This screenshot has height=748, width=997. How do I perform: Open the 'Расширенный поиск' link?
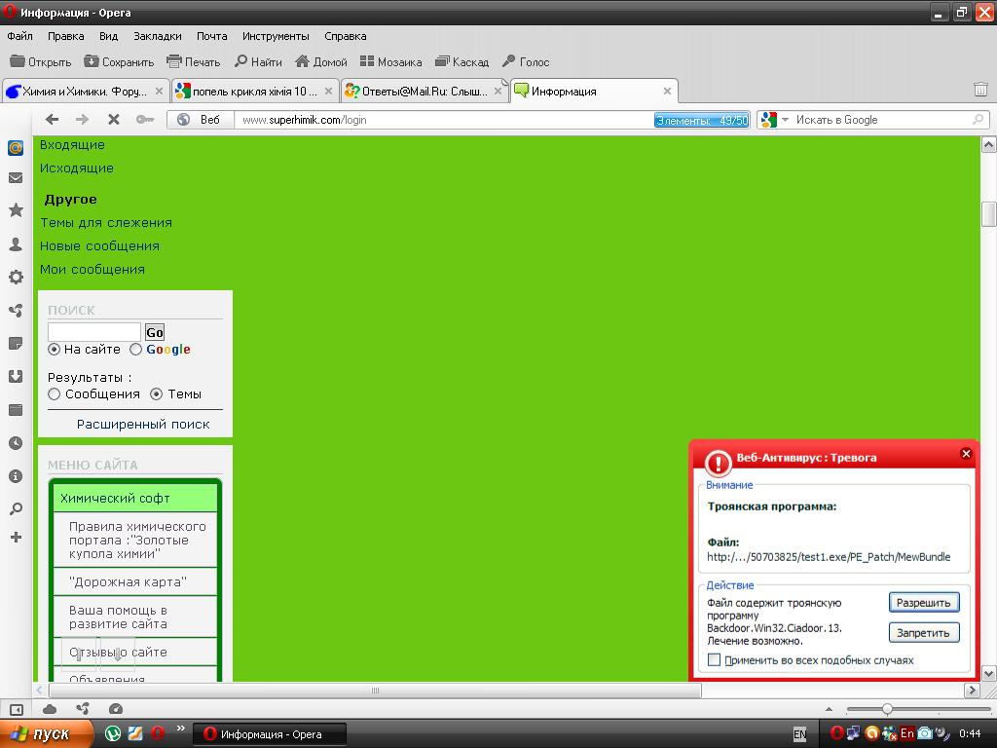tap(143, 425)
